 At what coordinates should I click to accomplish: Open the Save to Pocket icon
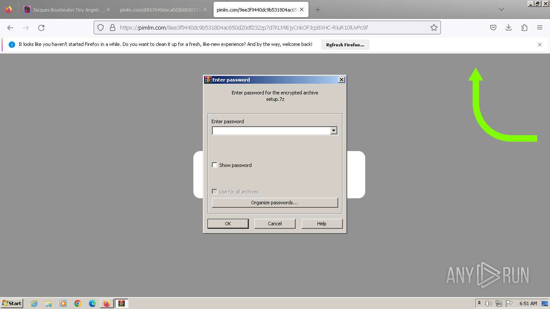(493, 27)
